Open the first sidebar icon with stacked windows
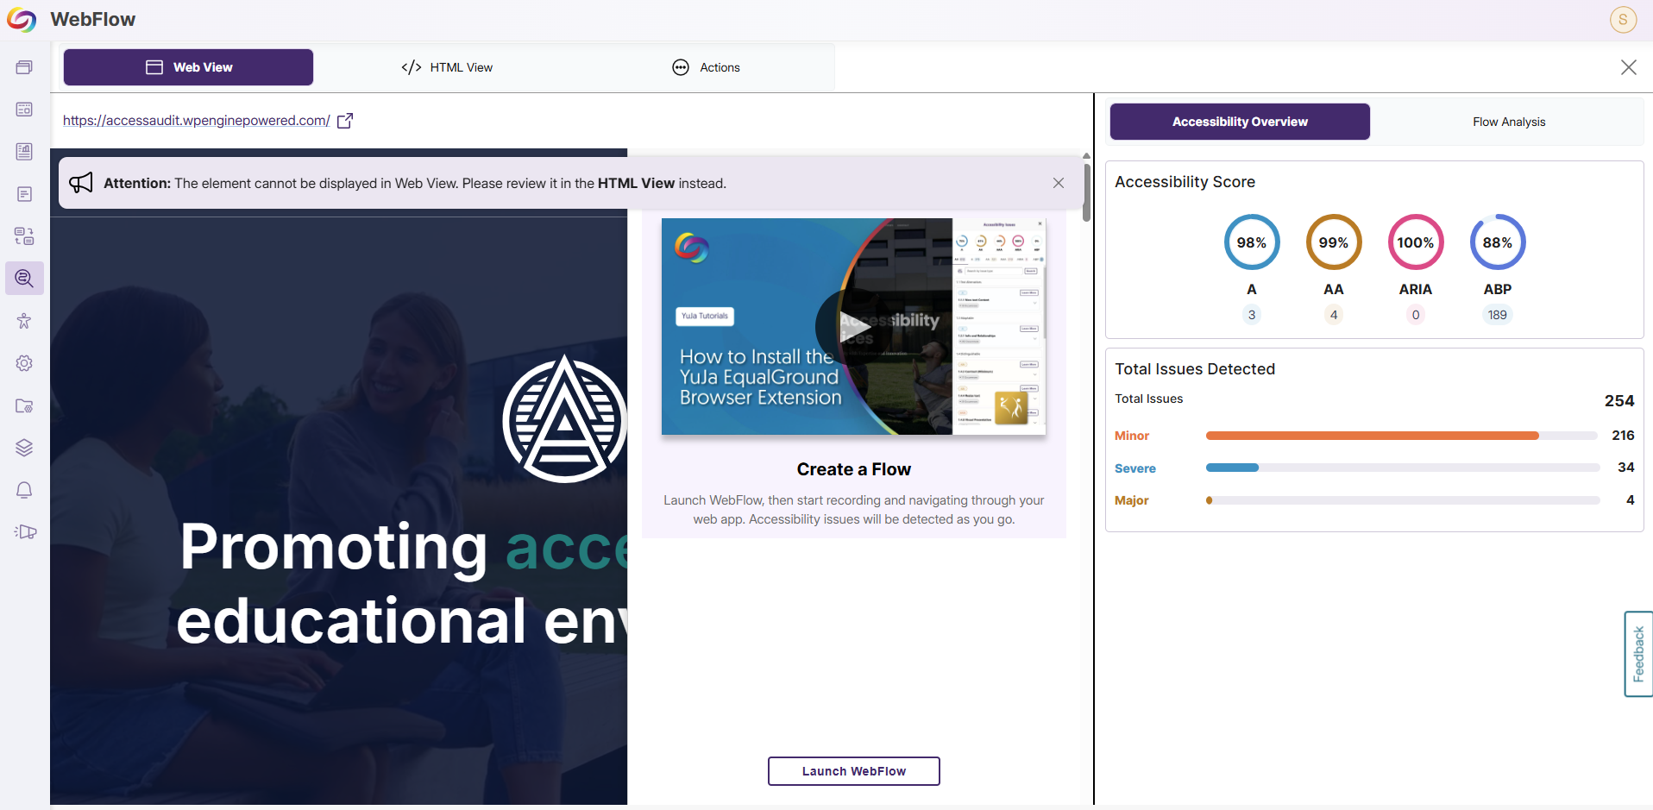 [x=24, y=67]
